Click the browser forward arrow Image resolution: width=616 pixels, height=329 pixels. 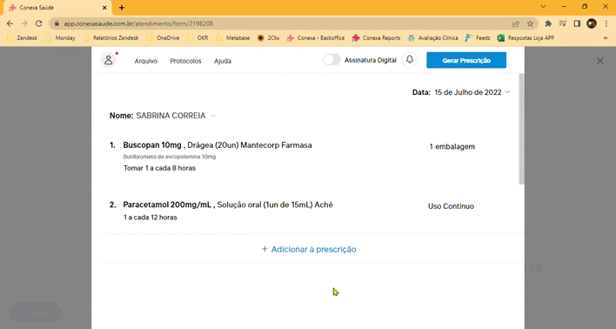[24, 23]
